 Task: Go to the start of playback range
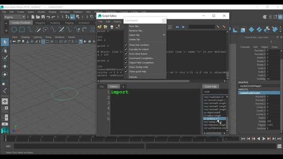(x=243, y=139)
